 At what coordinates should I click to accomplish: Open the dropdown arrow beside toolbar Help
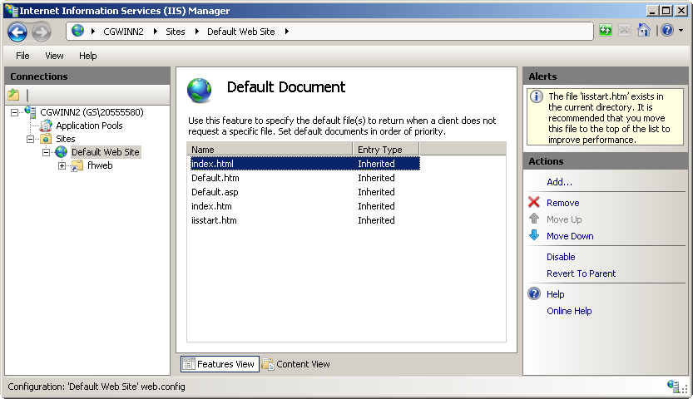coord(681,31)
